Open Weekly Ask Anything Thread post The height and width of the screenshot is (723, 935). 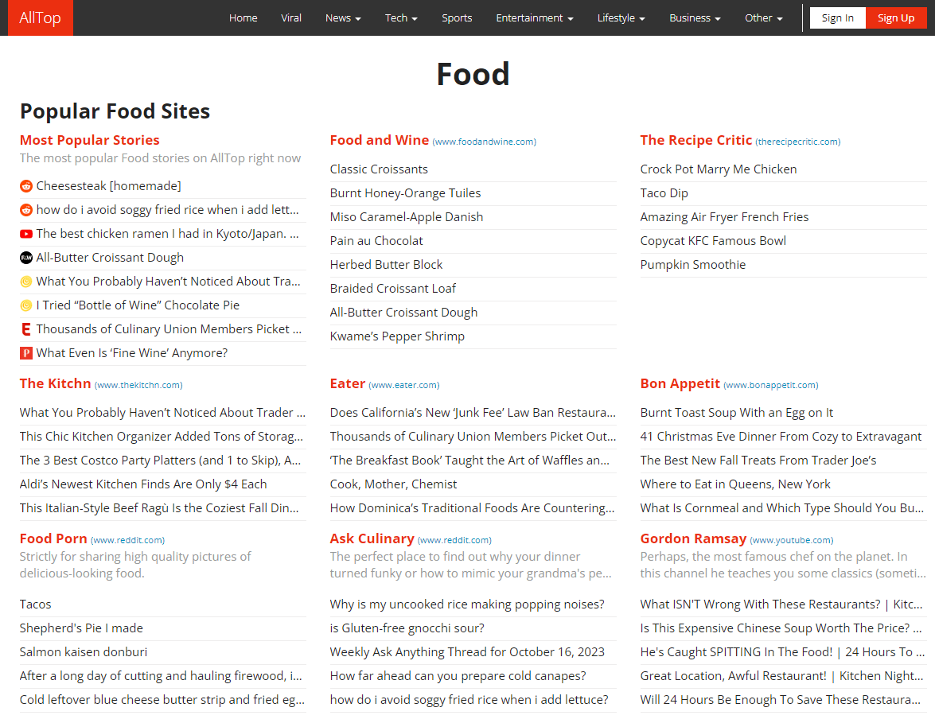point(468,652)
